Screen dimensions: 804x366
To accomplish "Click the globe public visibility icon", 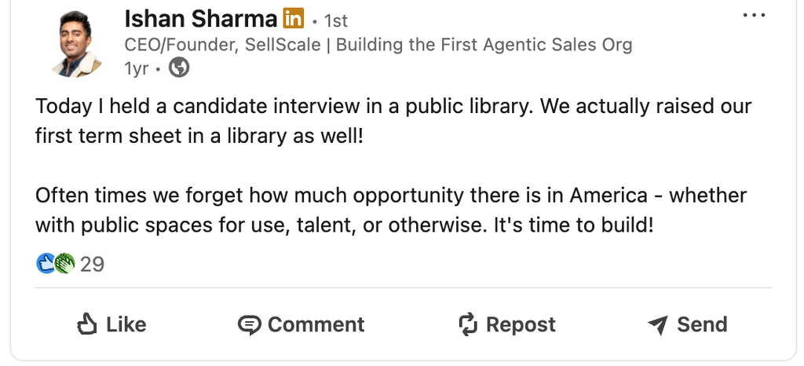I will 180,69.
